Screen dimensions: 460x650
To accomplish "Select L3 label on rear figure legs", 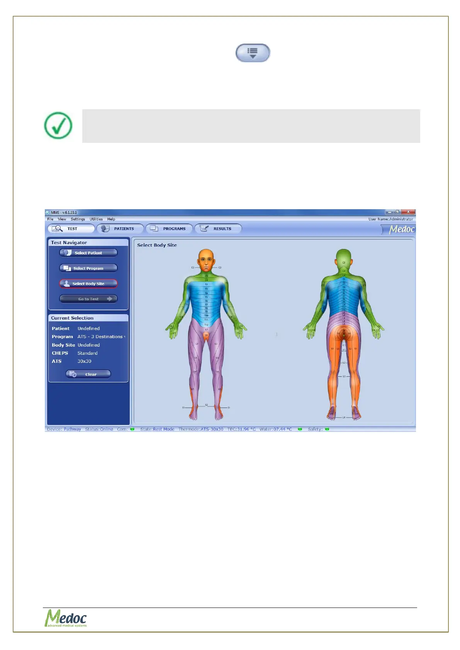I will click(344, 376).
